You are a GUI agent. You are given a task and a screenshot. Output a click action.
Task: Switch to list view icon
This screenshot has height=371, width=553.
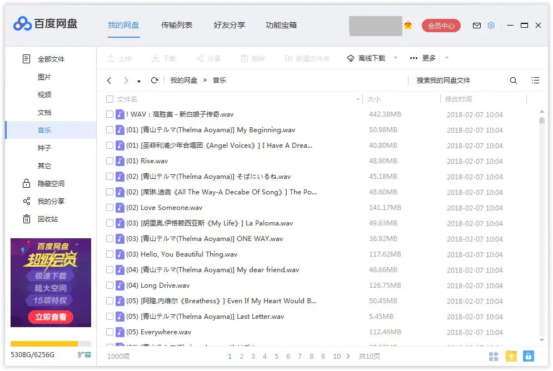[x=535, y=81]
